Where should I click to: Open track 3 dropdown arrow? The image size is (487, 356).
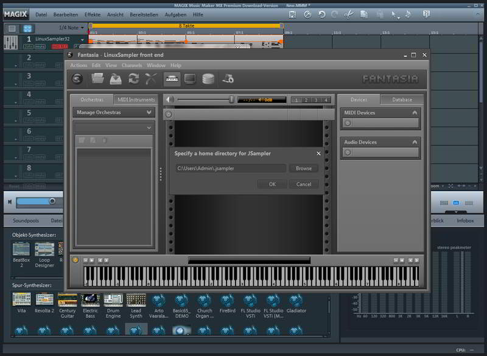click(x=16, y=84)
